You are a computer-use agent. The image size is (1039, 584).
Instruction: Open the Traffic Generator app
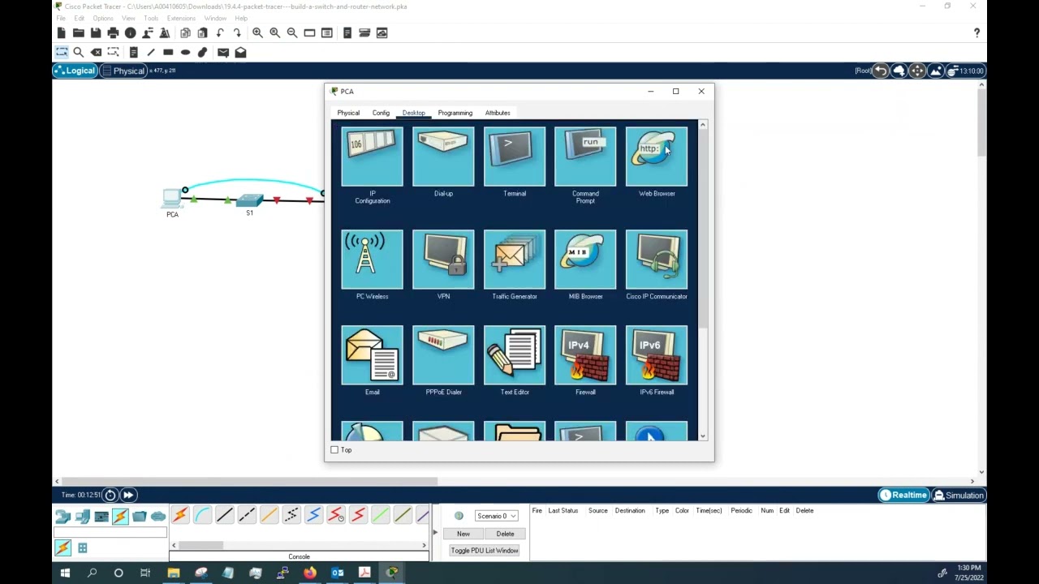pos(515,260)
